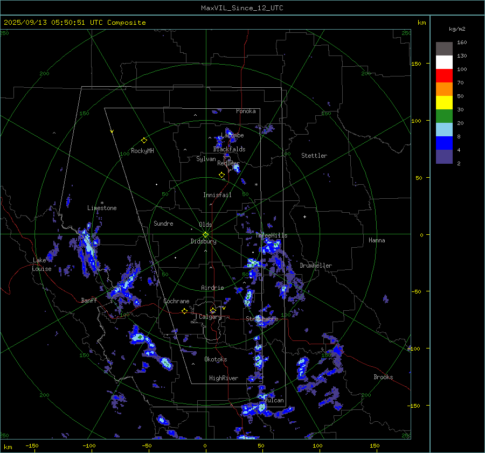Click the Stettler city label

tap(314, 156)
